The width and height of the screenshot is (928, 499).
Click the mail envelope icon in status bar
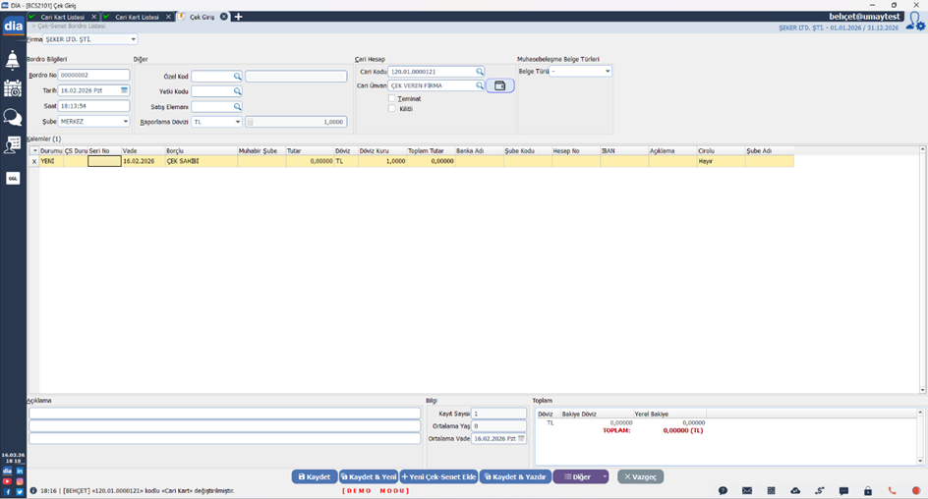pos(747,490)
